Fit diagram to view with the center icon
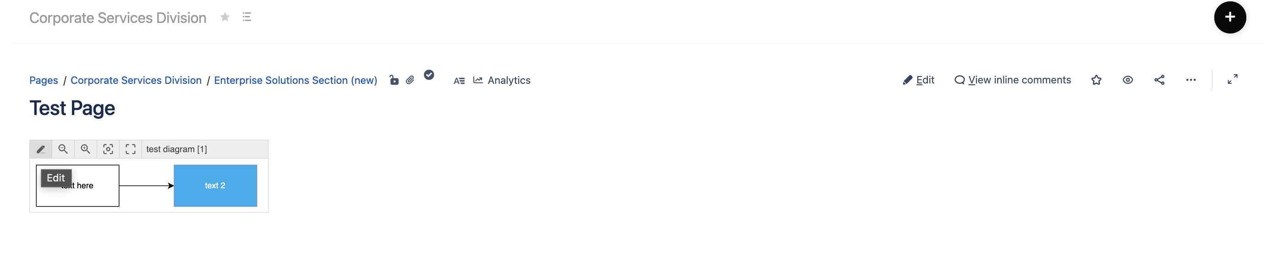 click(x=108, y=149)
